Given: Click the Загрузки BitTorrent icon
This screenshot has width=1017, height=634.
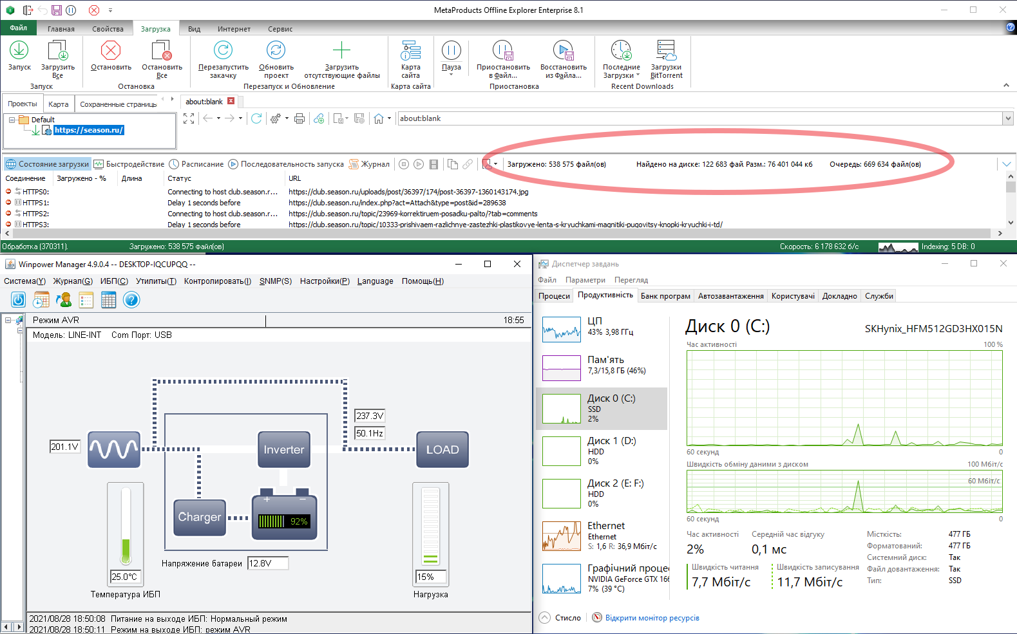Looking at the screenshot, I should [666, 50].
